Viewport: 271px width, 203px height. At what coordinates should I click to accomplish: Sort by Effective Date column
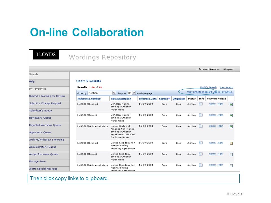148,99
